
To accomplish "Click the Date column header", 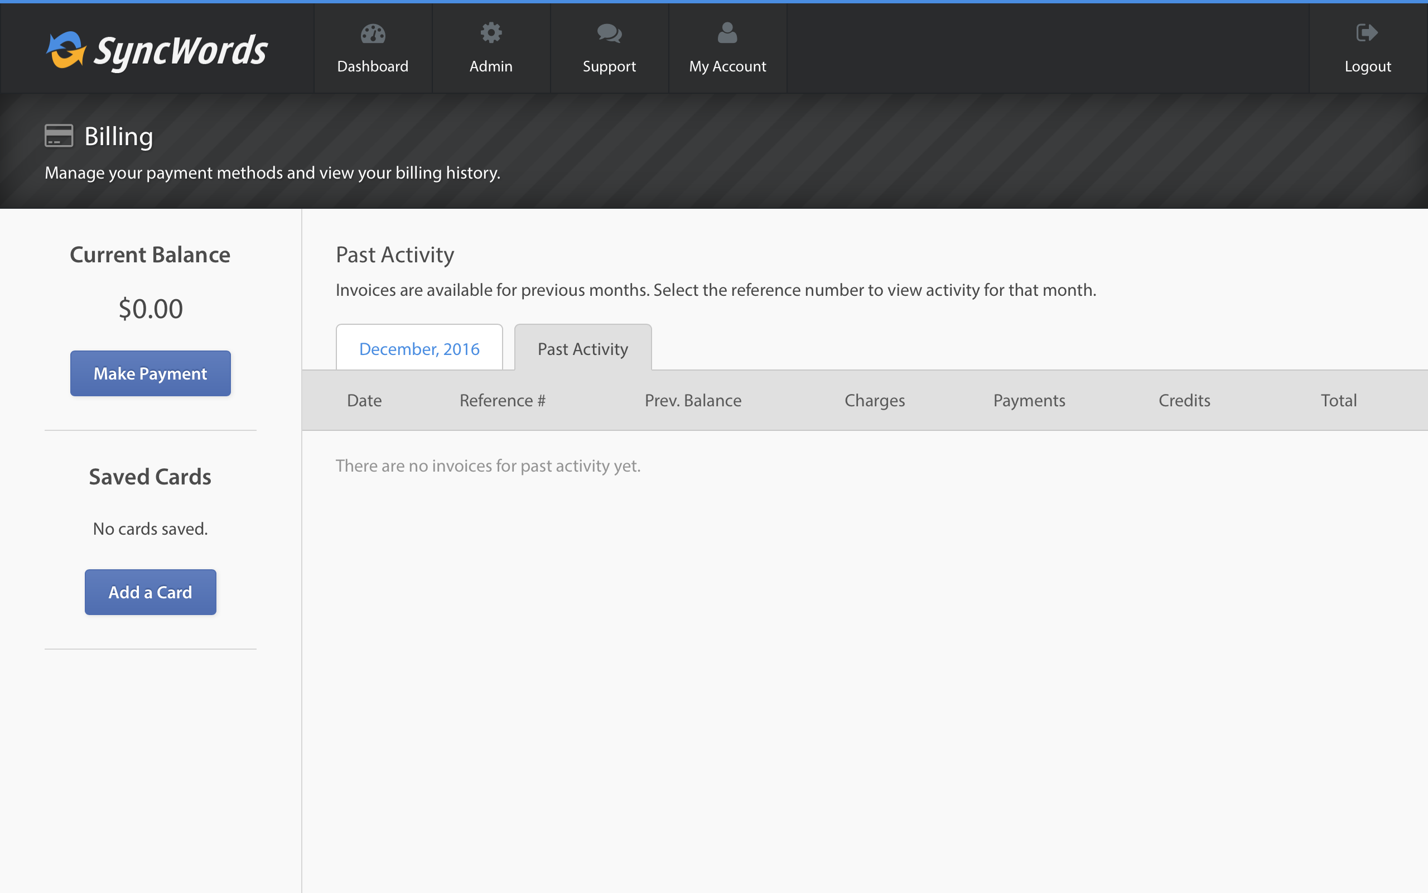I will coord(364,400).
